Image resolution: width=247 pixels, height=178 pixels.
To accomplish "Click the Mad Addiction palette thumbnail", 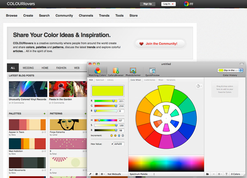I will [x=27, y=144].
